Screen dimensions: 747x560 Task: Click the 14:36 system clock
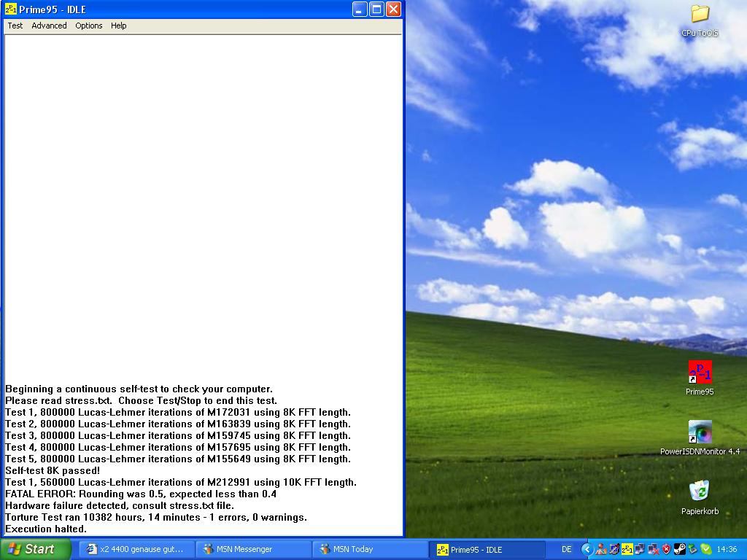[727, 549]
